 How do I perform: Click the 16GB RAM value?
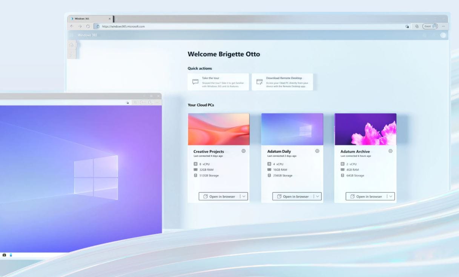(x=280, y=170)
